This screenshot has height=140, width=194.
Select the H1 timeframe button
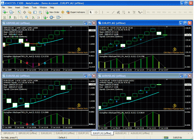[169, 12]
